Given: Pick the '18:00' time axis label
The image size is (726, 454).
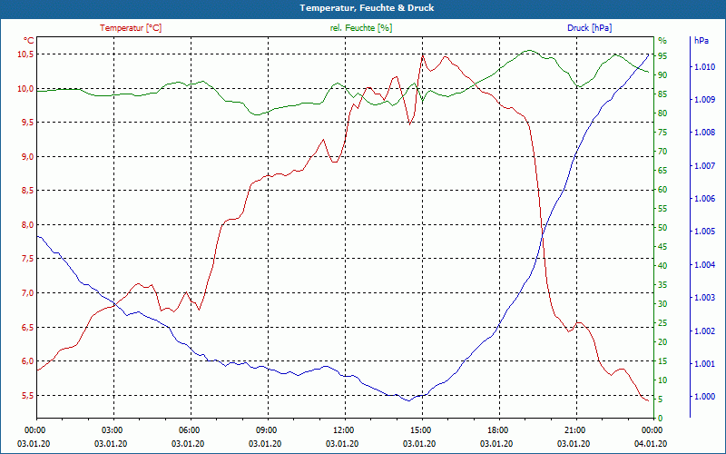Looking at the screenshot, I should click(496, 430).
